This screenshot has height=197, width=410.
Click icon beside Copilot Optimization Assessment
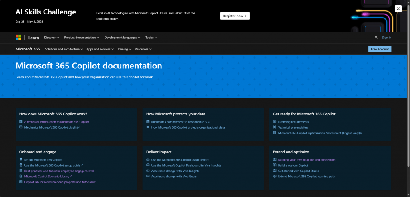[x=275, y=133]
